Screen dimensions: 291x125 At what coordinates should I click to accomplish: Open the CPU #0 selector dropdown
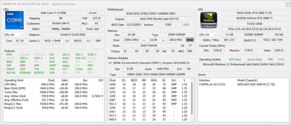pos(13,35)
